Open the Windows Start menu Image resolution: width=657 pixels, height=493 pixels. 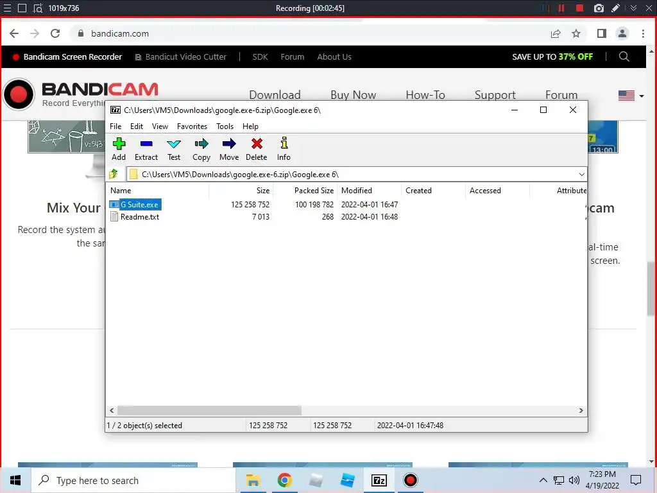(x=15, y=480)
